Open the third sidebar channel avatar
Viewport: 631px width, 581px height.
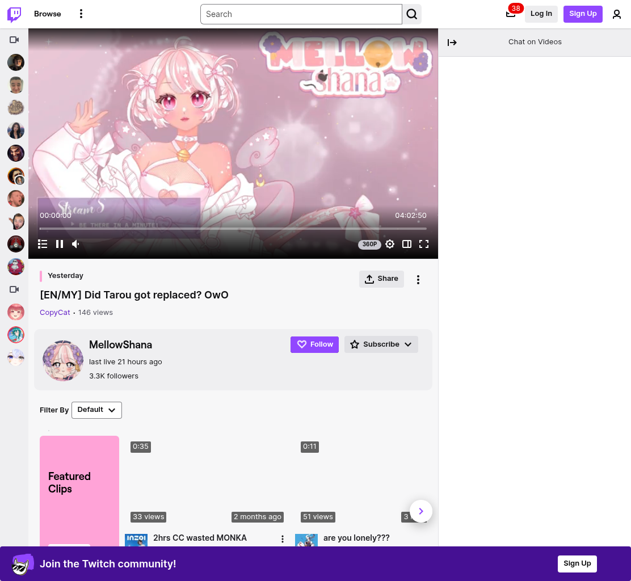click(x=16, y=108)
